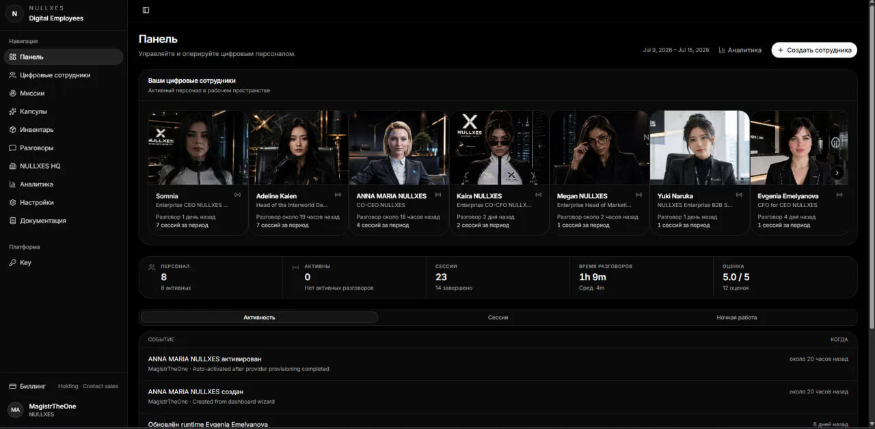Open Key under Платформа
The image size is (875, 429).
(64, 262)
